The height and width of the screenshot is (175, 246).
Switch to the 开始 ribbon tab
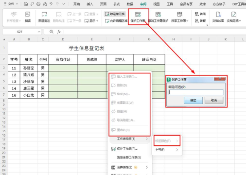[76, 4]
